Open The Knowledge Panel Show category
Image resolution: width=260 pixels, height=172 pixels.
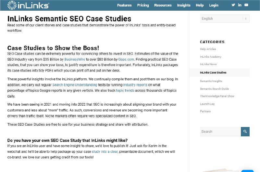(217, 96)
